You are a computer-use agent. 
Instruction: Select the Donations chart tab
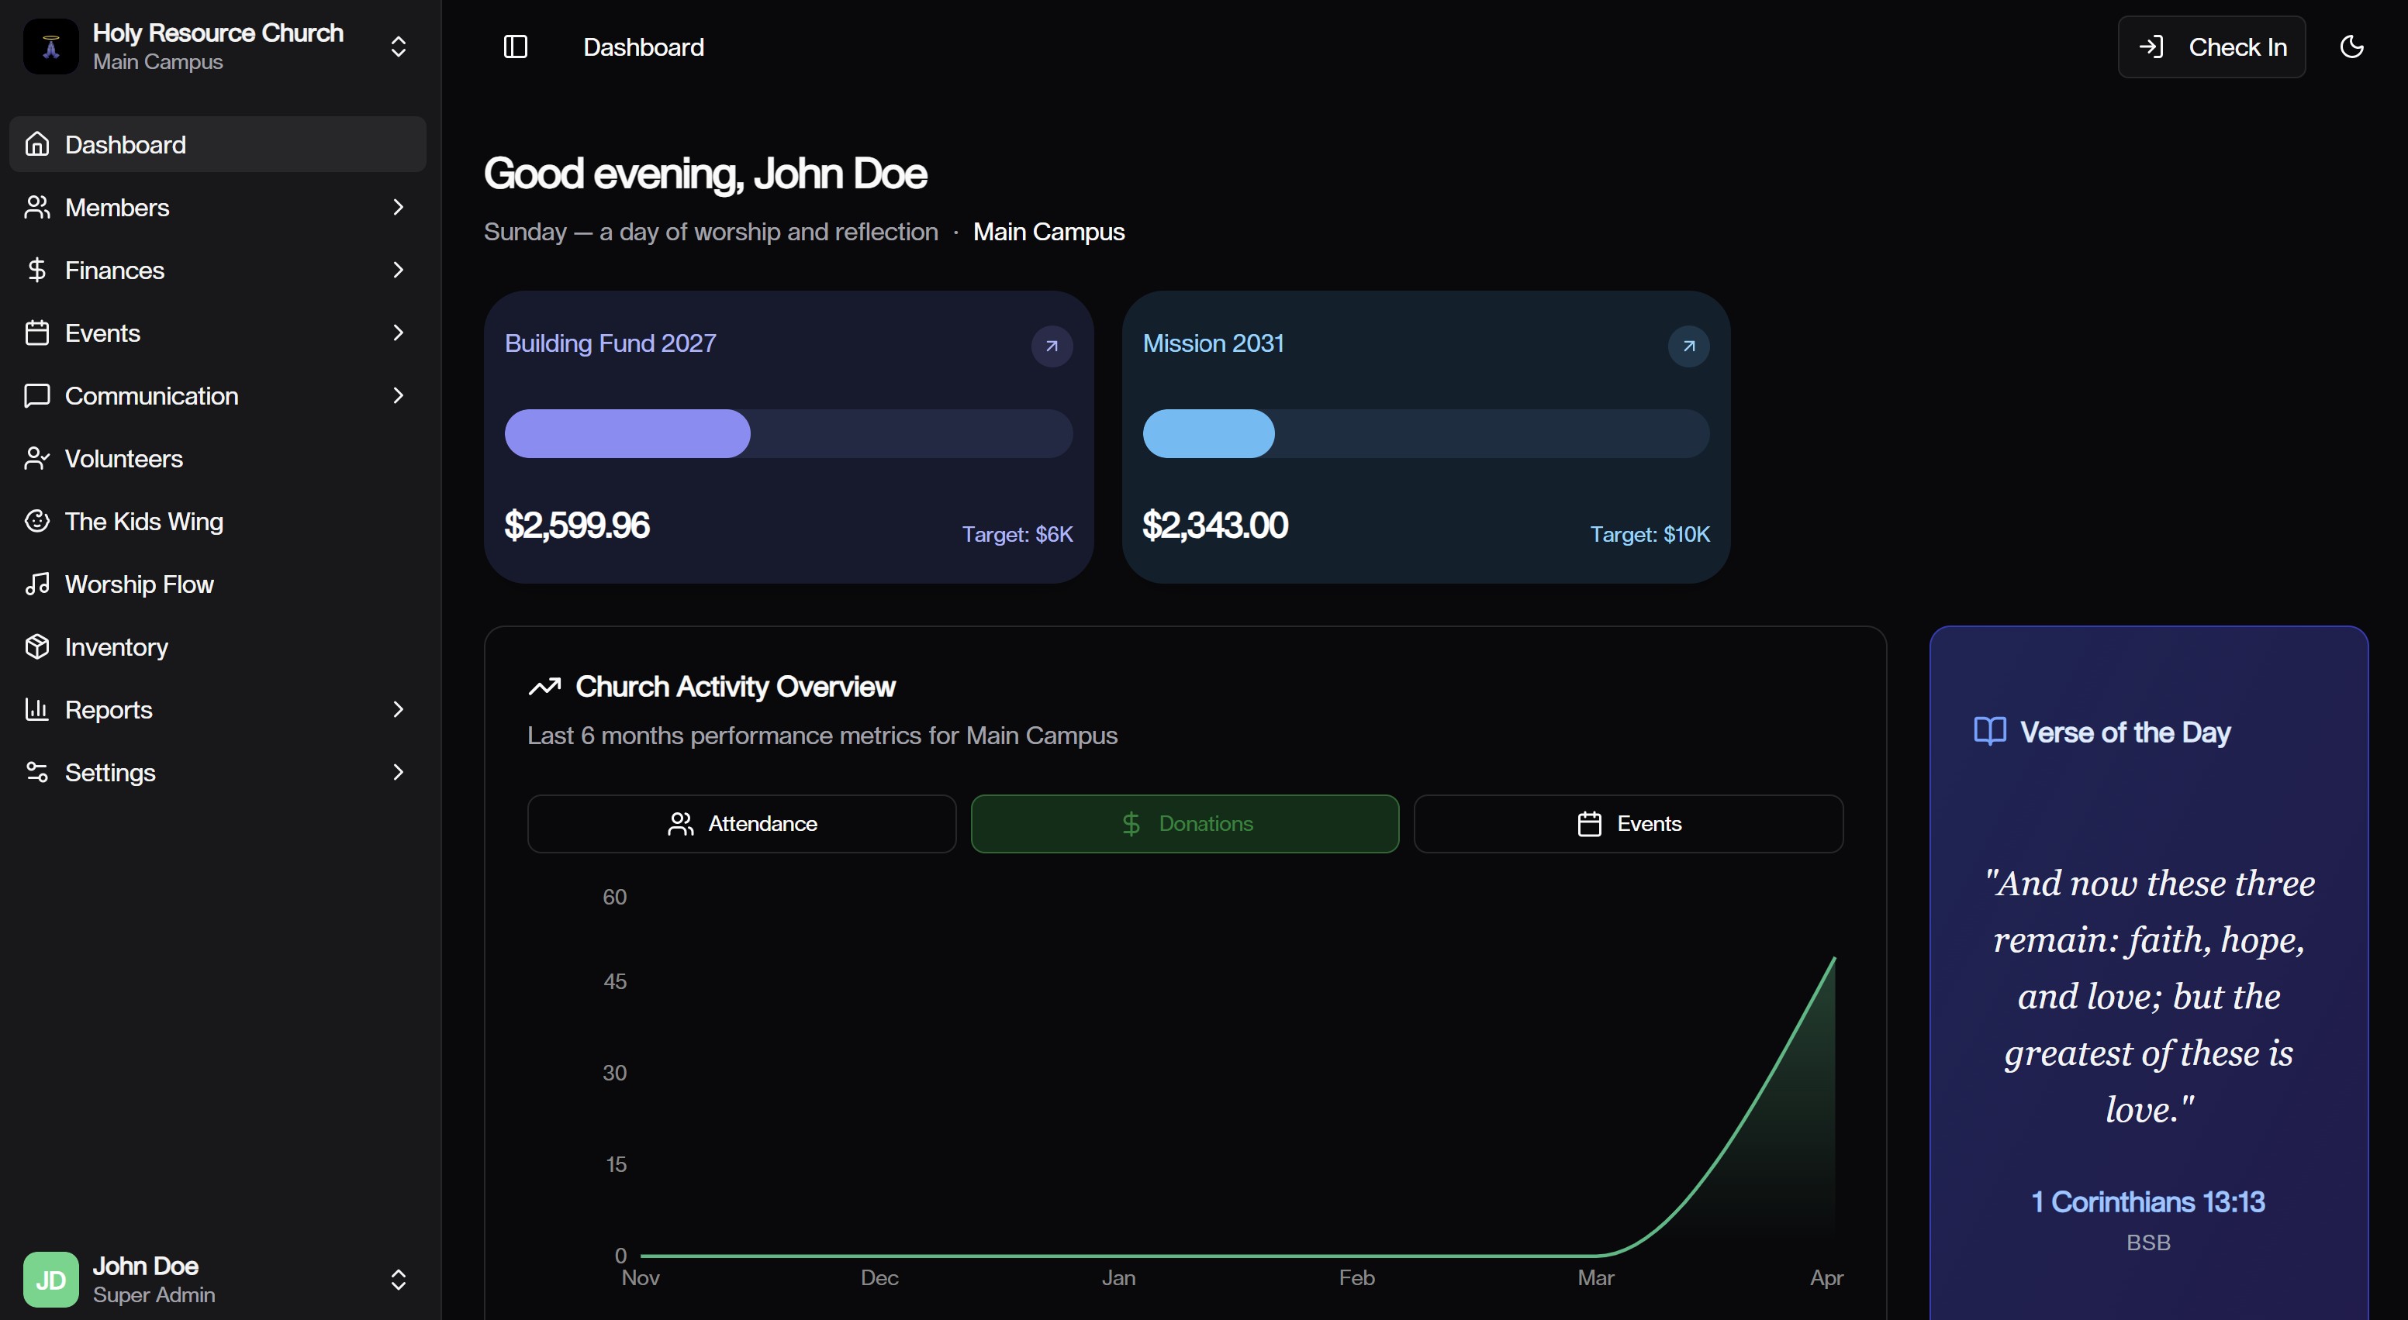tap(1184, 823)
